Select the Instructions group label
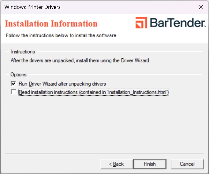This screenshot has width=209, height=174. pos(23,52)
